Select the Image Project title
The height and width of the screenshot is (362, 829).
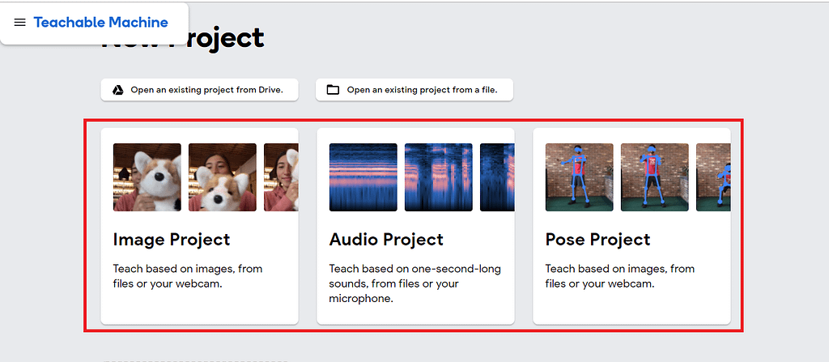pyautogui.click(x=172, y=239)
